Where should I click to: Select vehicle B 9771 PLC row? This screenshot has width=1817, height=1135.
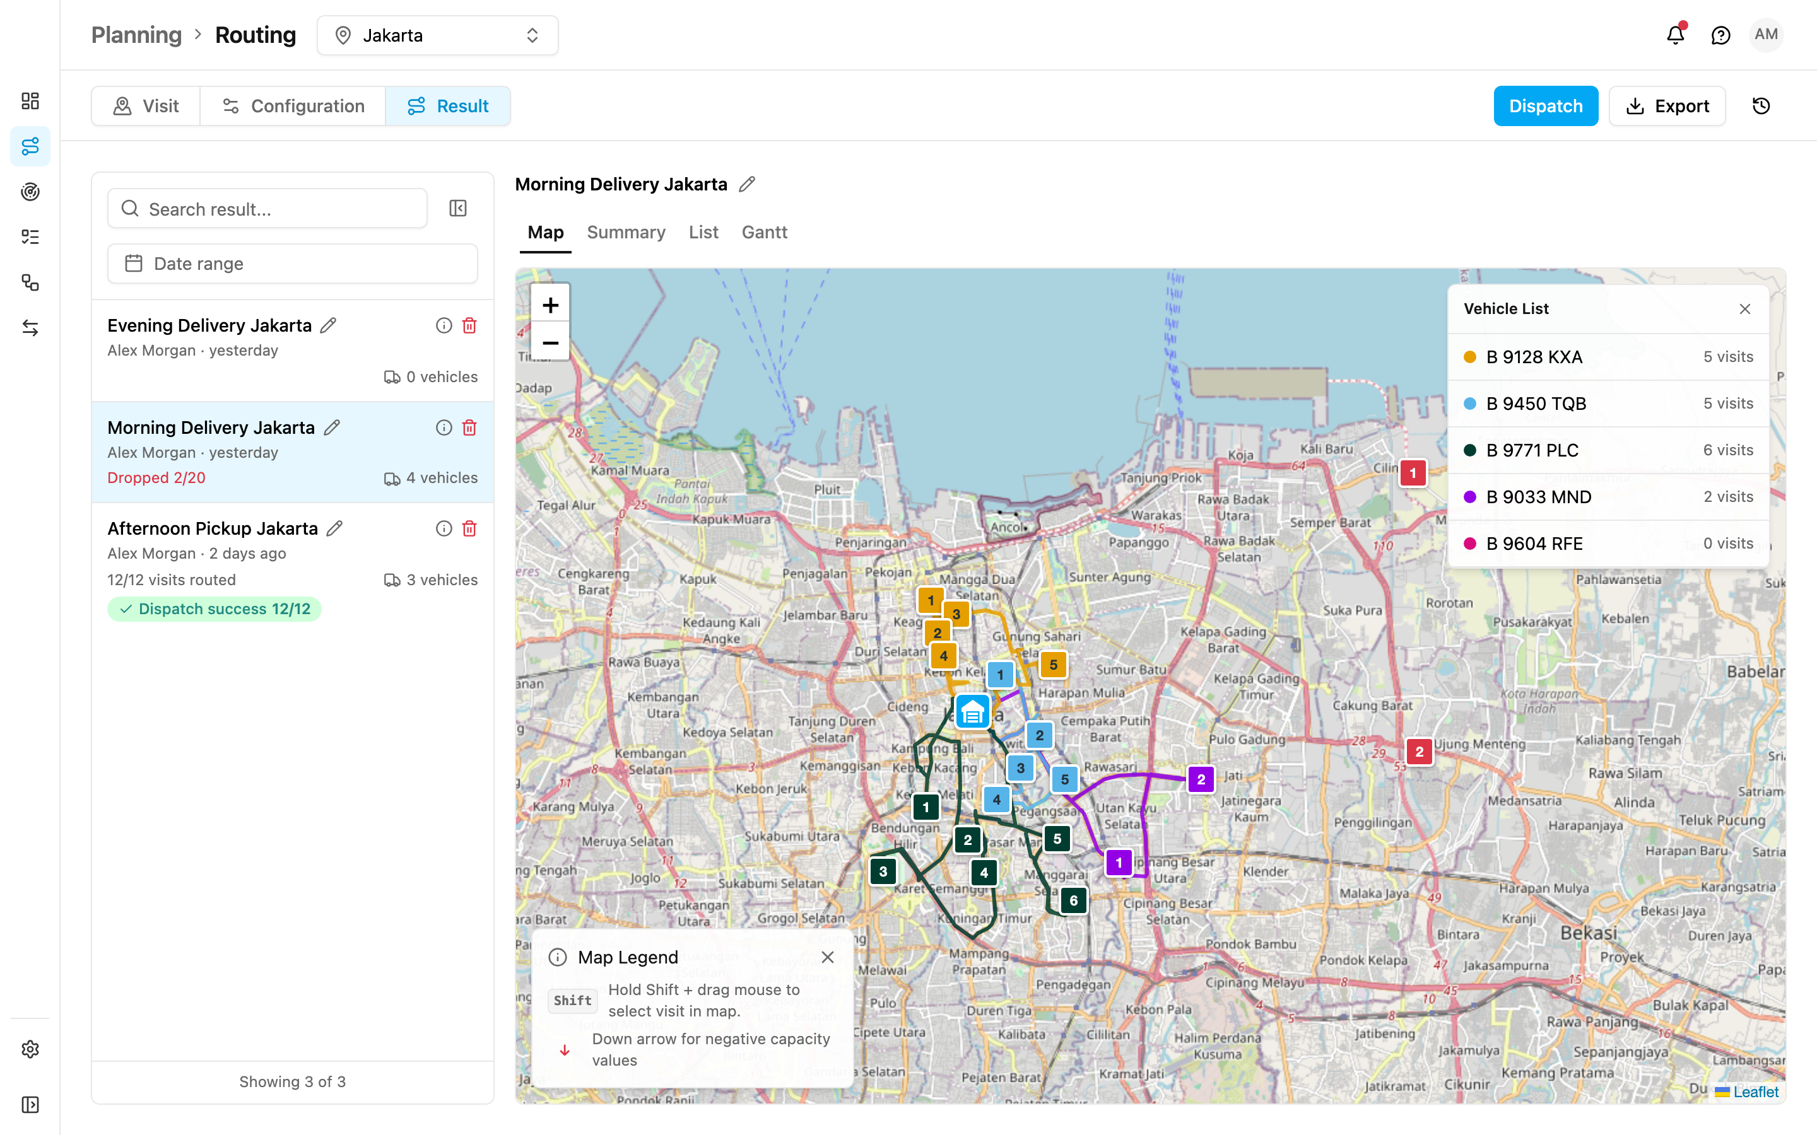coord(1608,450)
